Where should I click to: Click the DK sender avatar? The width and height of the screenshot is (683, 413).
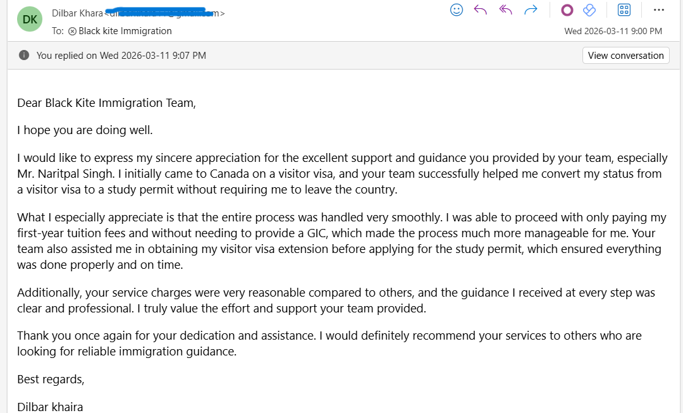point(30,19)
